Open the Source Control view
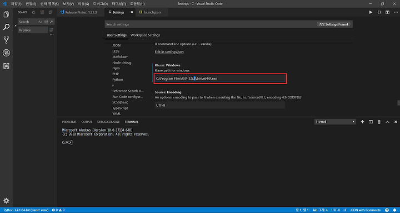 (x=6, y=40)
